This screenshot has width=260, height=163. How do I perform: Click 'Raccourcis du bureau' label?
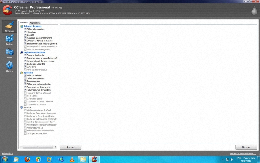[x=36, y=105]
